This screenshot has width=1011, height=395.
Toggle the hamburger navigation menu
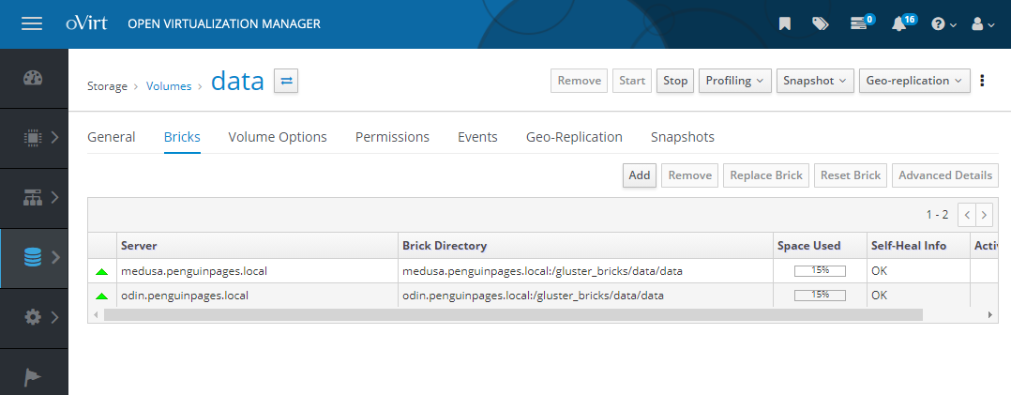coord(32,23)
